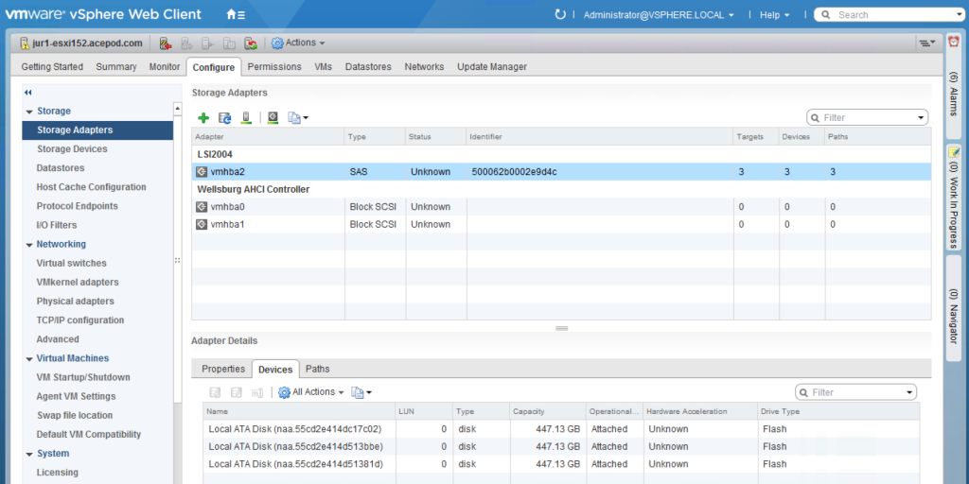Open the Networks tab
The width and height of the screenshot is (969, 484).
424,67
